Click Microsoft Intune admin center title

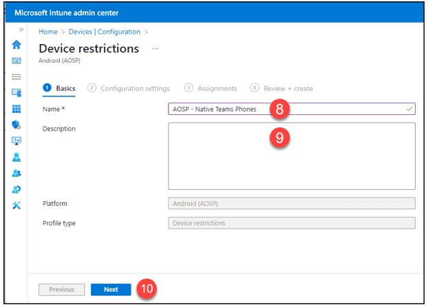[67, 13]
